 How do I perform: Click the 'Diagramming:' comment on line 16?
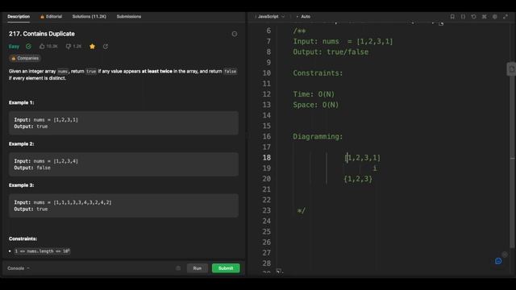pos(318,136)
